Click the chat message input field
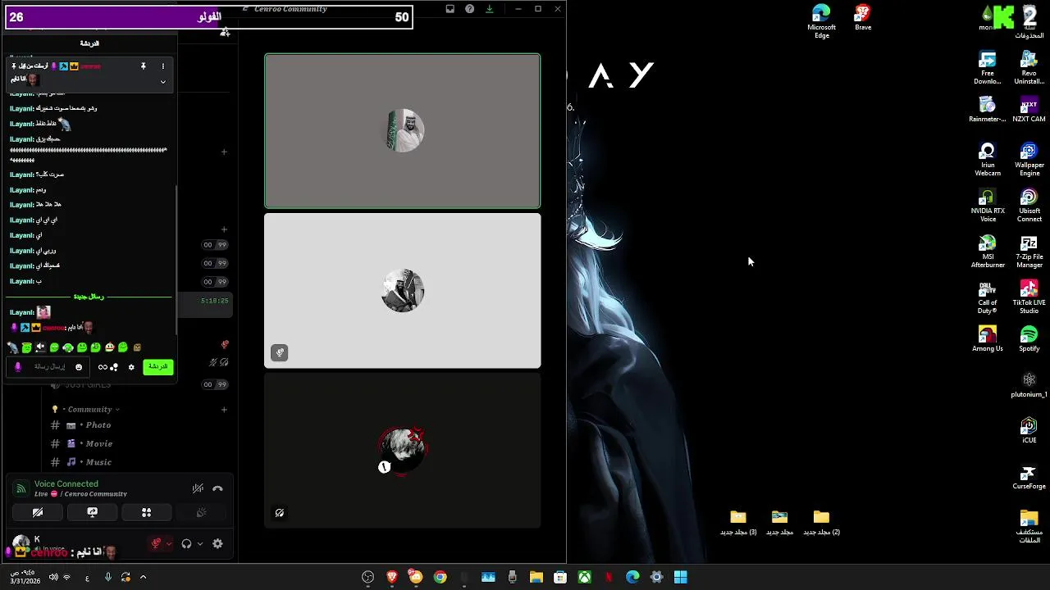 [x=49, y=367]
